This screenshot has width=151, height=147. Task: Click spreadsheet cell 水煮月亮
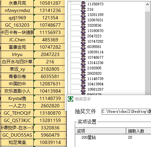tap(17, 3)
